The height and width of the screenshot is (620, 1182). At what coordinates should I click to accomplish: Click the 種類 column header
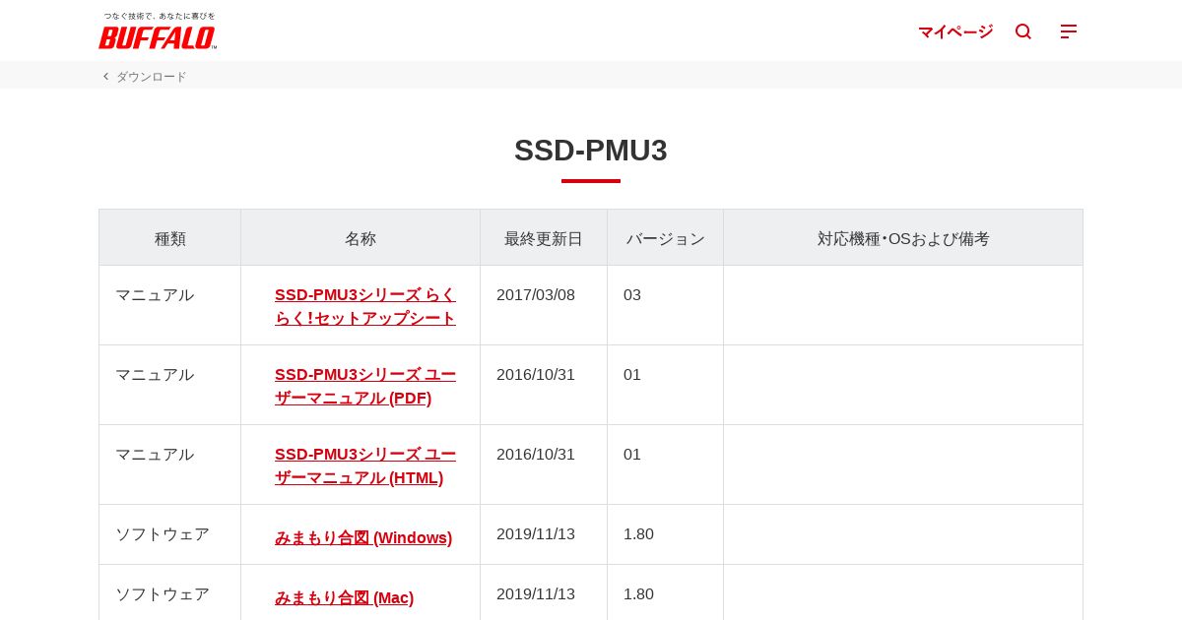[169, 238]
